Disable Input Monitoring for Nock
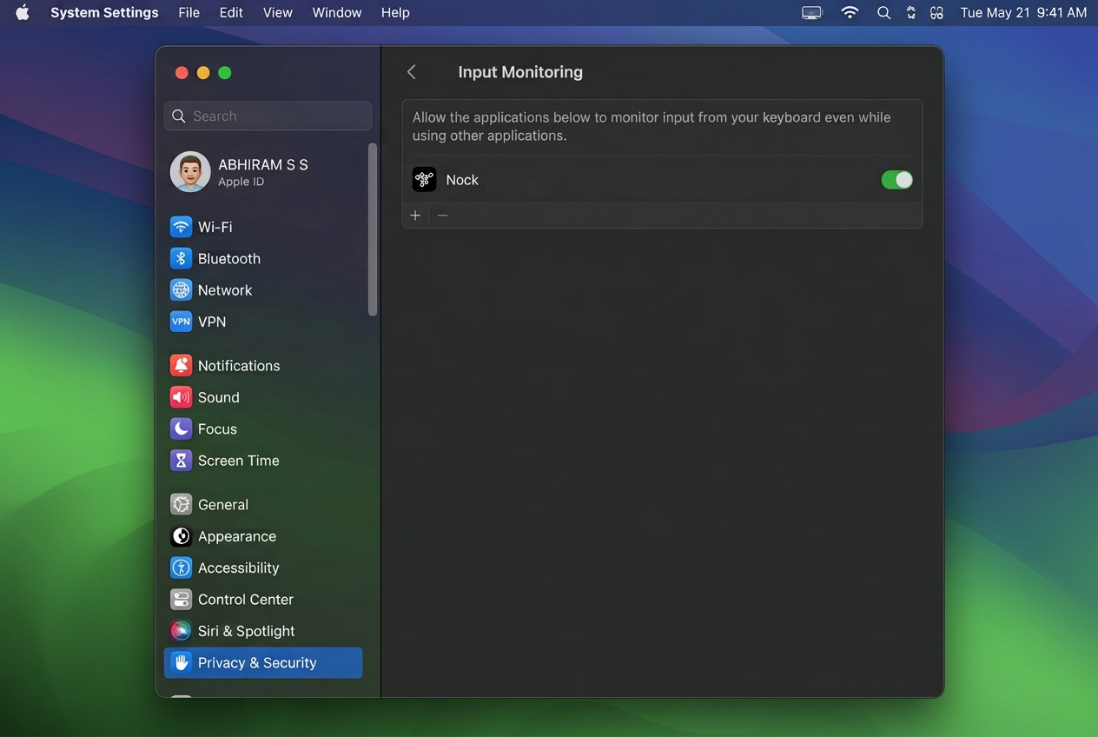The width and height of the screenshot is (1098, 737). (896, 180)
